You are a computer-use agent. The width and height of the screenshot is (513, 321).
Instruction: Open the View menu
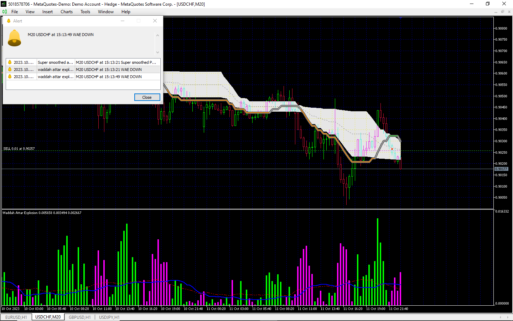click(30, 12)
